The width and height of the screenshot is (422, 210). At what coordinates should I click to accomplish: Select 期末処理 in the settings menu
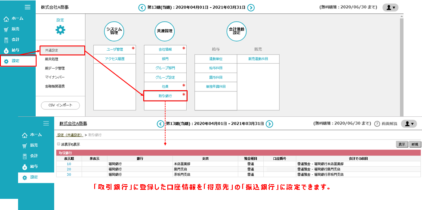(x=52, y=59)
